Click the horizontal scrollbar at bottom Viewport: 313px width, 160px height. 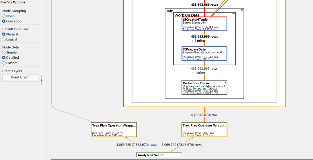tap(182, 159)
